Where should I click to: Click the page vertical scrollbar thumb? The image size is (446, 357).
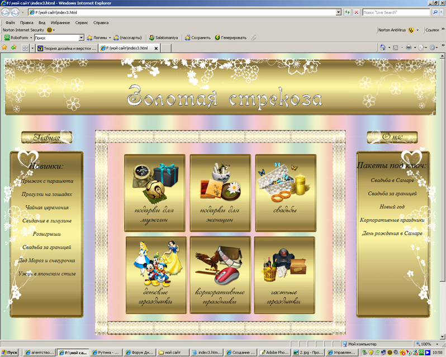[x=442, y=170]
